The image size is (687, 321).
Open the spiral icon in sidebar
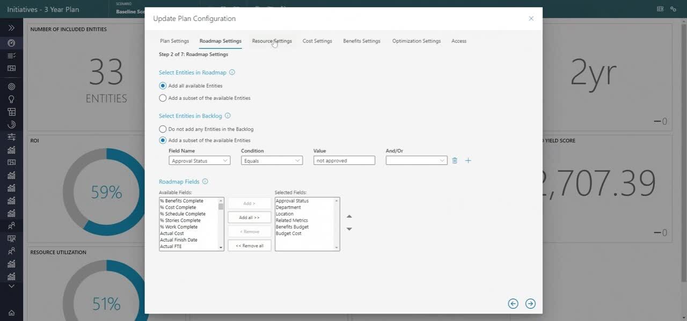click(11, 125)
